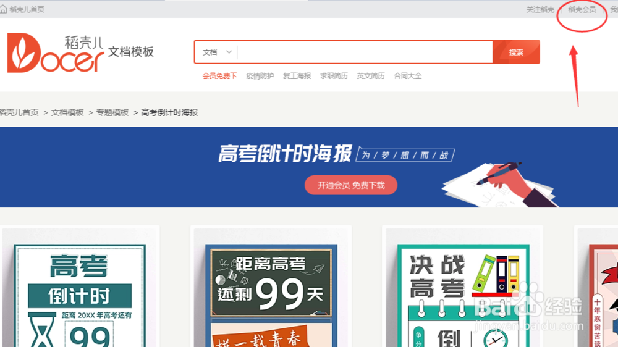The width and height of the screenshot is (618, 347).
Task: Click the 文档模板 title next to the logo
Action: (x=131, y=52)
